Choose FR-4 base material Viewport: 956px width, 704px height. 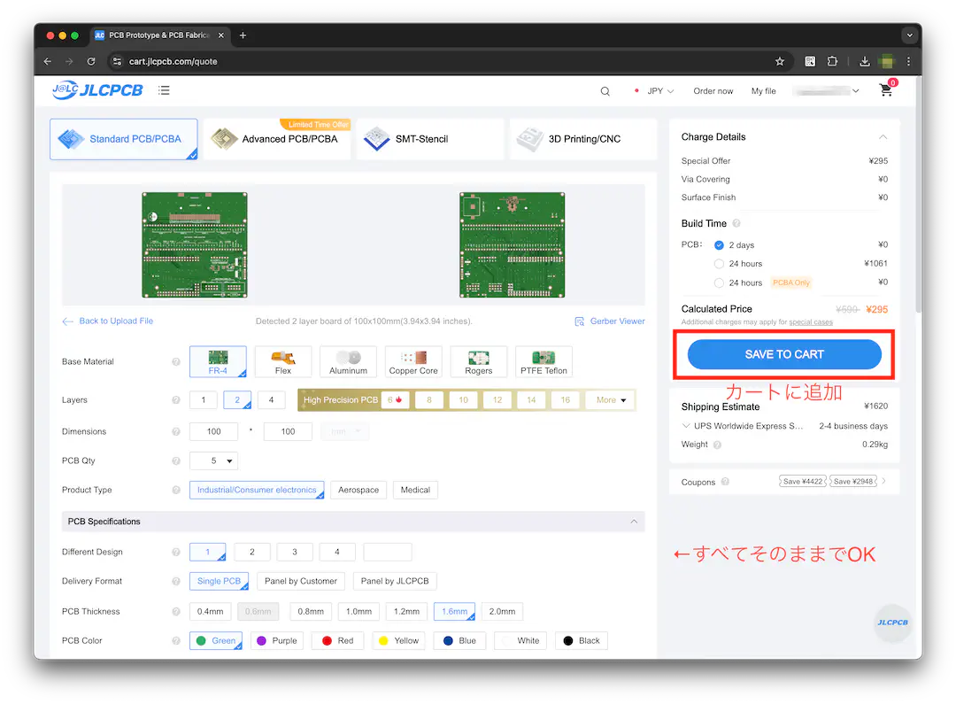coord(219,362)
